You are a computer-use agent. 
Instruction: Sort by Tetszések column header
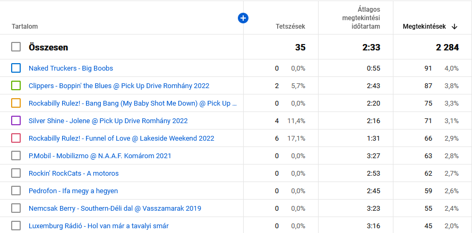point(290,27)
